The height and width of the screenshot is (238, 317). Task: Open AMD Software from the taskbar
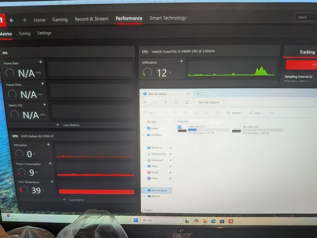230,221
